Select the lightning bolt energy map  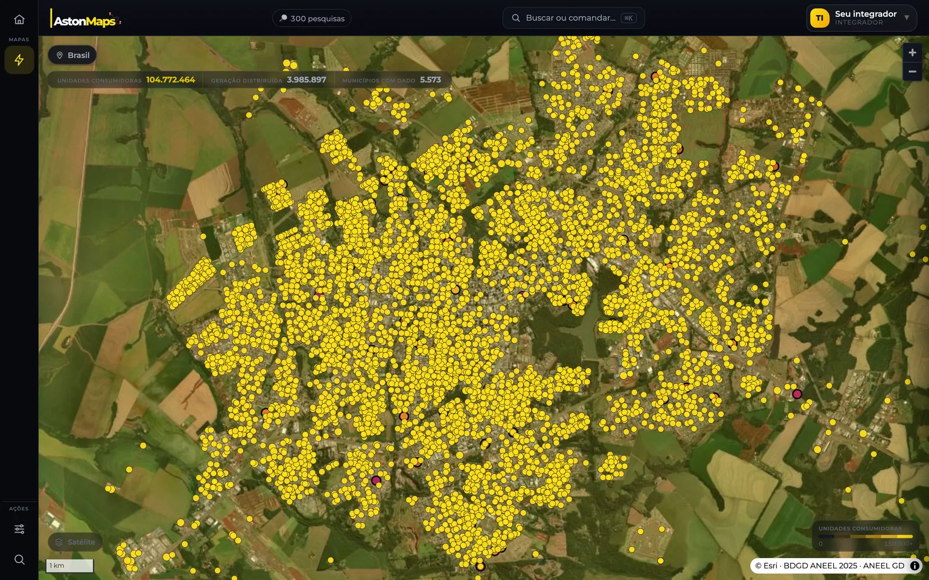(x=19, y=60)
